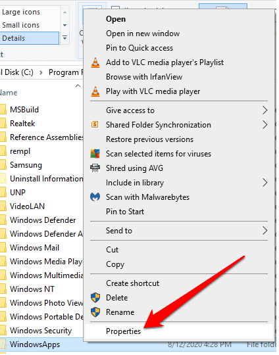Click the shield icon next to Rename

pyautogui.click(x=95, y=312)
